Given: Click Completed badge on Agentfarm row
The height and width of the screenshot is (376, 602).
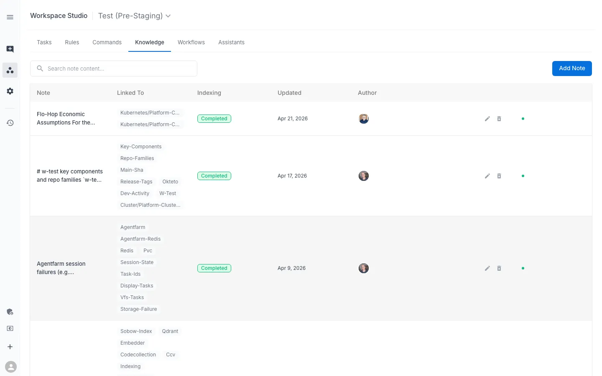Looking at the screenshot, I should [x=214, y=268].
